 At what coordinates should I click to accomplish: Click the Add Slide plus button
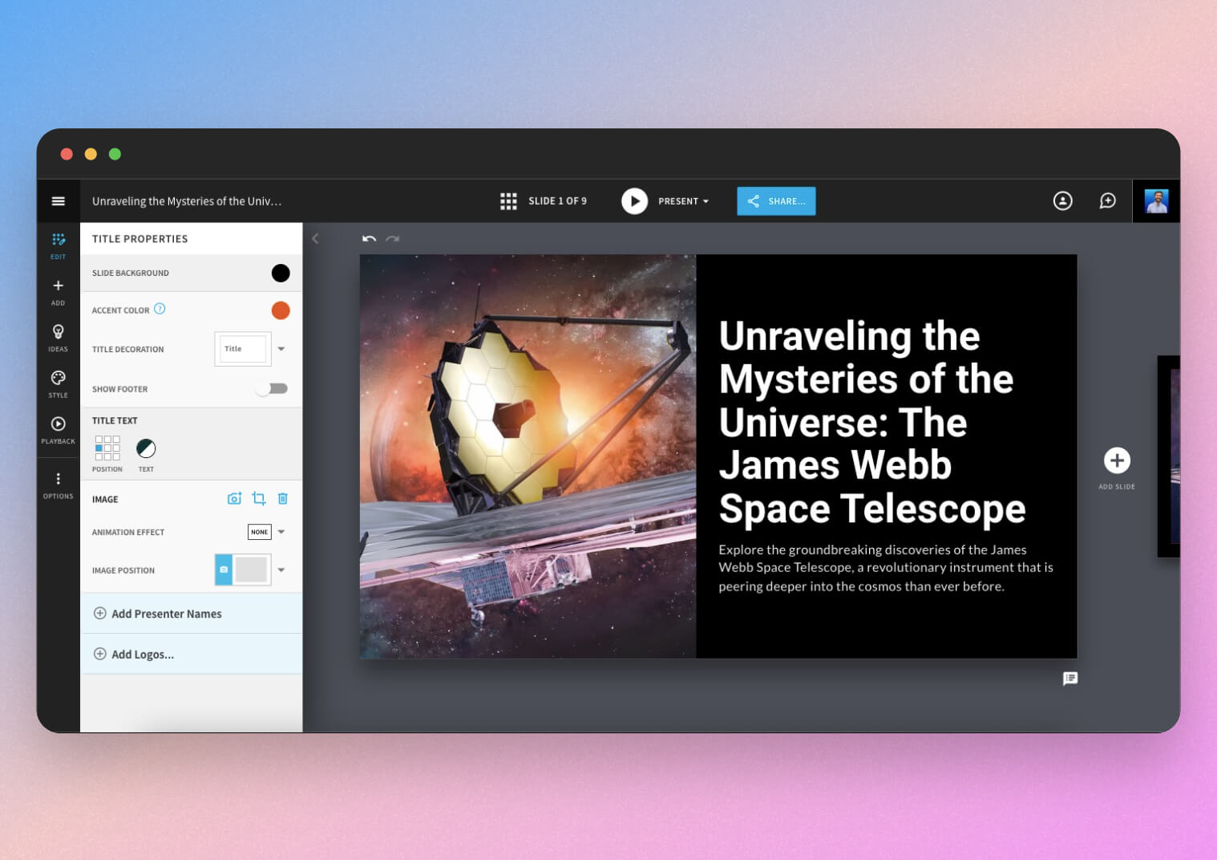[1117, 461]
